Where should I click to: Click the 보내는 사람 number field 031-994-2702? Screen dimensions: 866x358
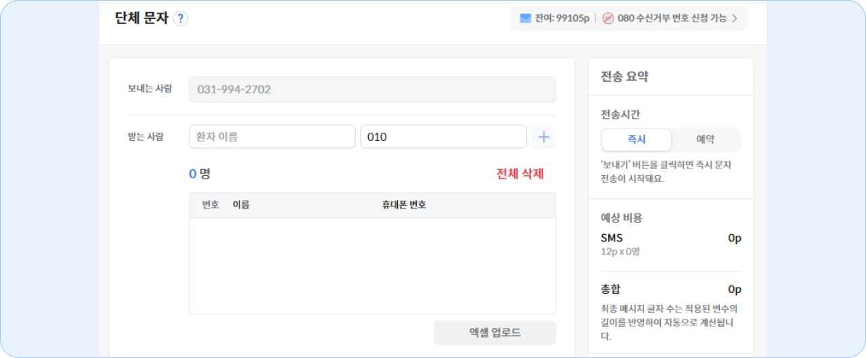pos(372,89)
